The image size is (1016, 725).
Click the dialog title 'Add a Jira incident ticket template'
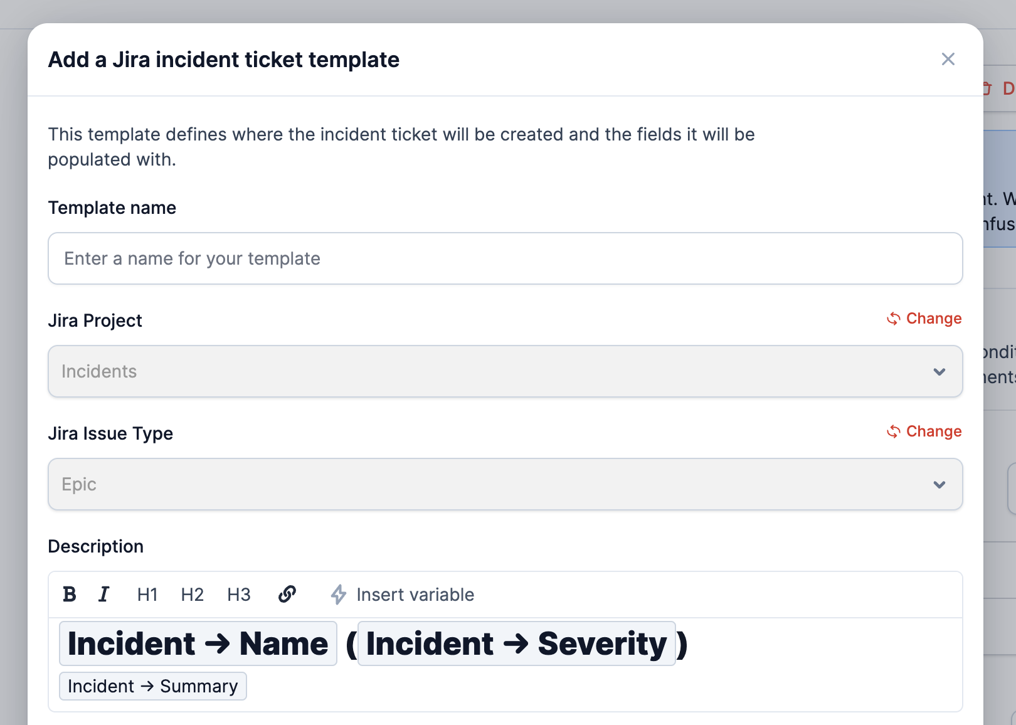[224, 60]
